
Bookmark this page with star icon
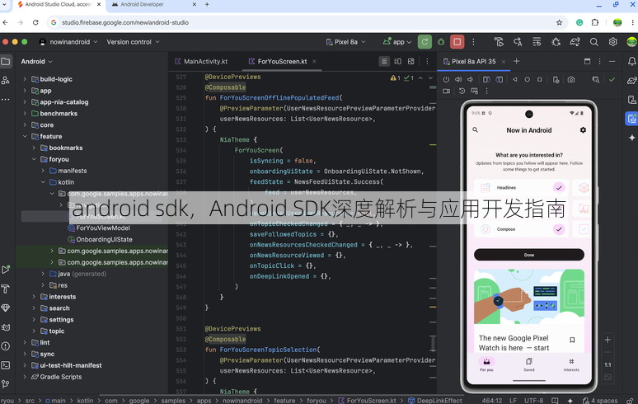click(x=559, y=22)
